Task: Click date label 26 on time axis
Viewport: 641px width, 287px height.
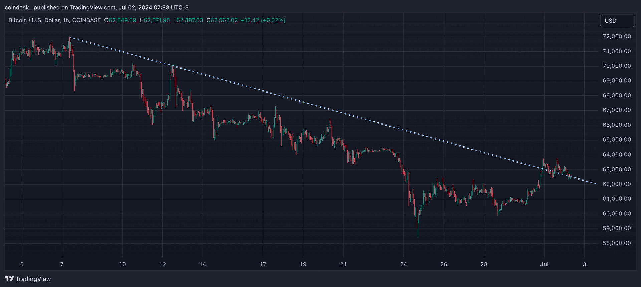Action: pos(444,264)
